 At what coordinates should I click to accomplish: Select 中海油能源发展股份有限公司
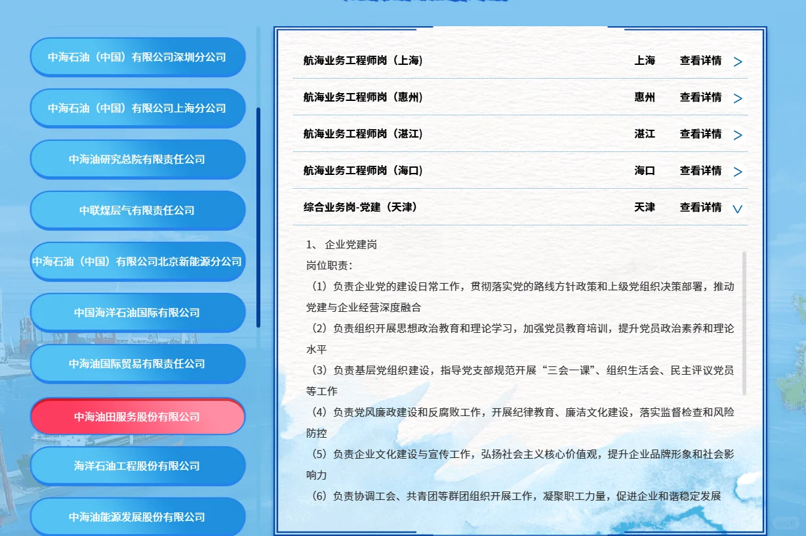138,517
